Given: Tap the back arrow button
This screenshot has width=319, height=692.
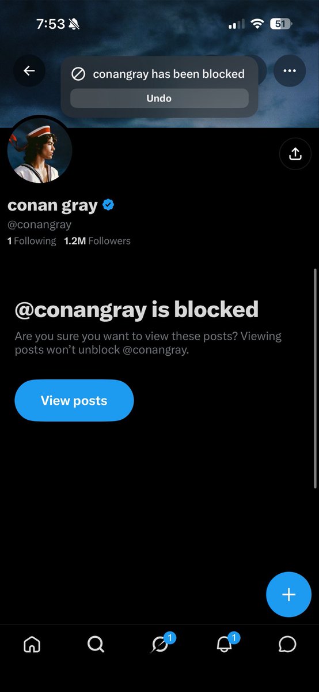Looking at the screenshot, I should point(29,71).
